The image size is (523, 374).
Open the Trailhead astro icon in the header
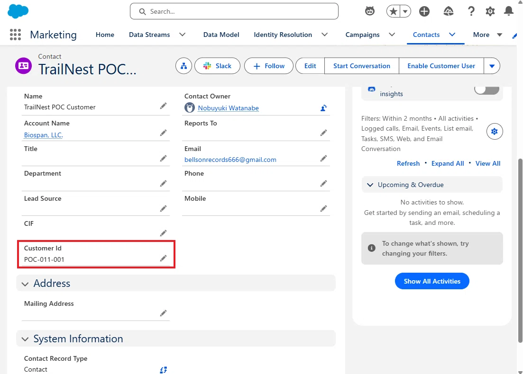pyautogui.click(x=369, y=11)
